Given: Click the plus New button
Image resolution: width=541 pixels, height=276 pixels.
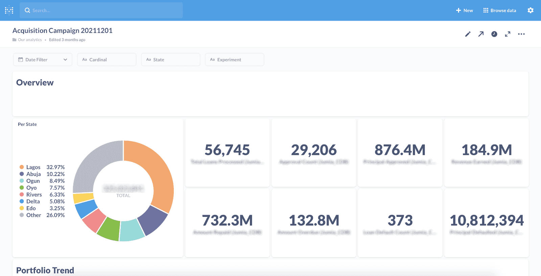Looking at the screenshot, I should [x=464, y=10].
